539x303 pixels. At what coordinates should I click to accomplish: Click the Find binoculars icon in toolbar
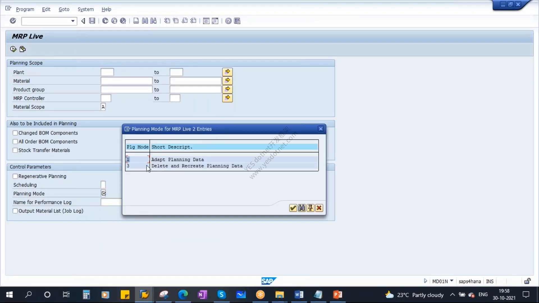click(145, 21)
